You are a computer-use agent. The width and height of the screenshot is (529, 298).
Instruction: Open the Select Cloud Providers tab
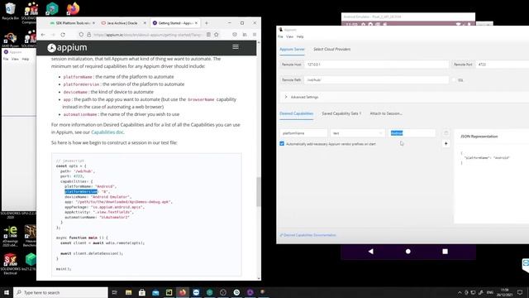click(x=332, y=50)
